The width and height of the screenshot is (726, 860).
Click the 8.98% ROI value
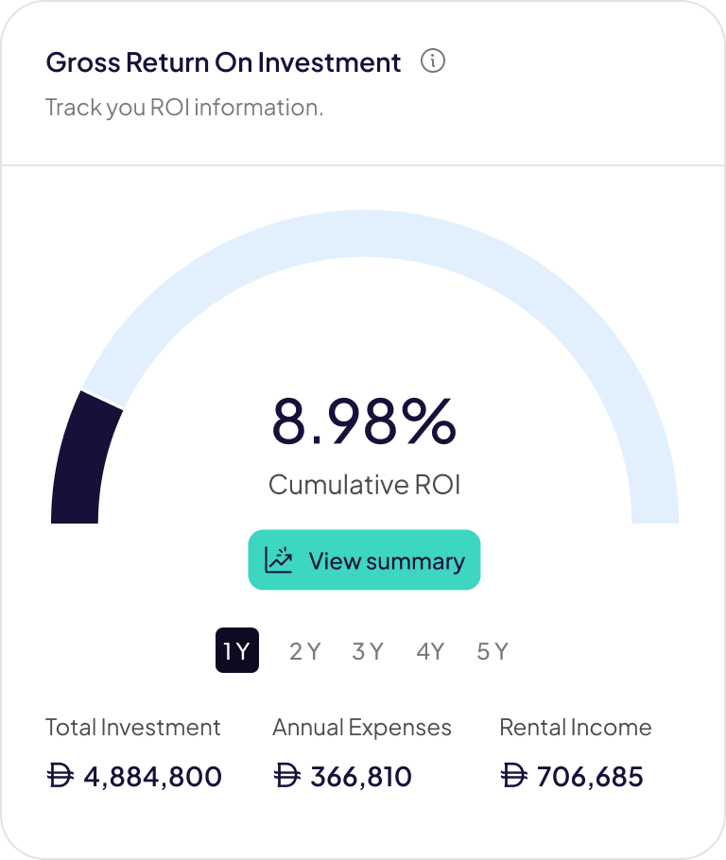click(x=364, y=422)
